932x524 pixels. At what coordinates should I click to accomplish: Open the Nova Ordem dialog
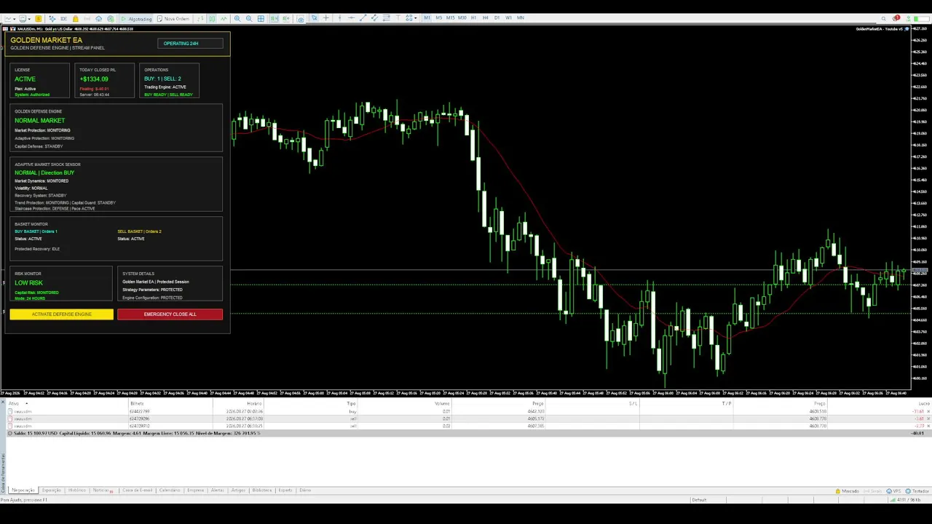pos(173,18)
